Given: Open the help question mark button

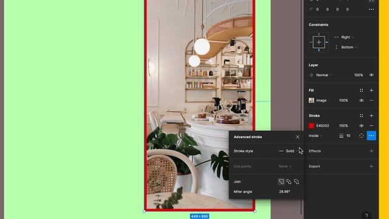Looking at the screenshot, I should [367, 215].
